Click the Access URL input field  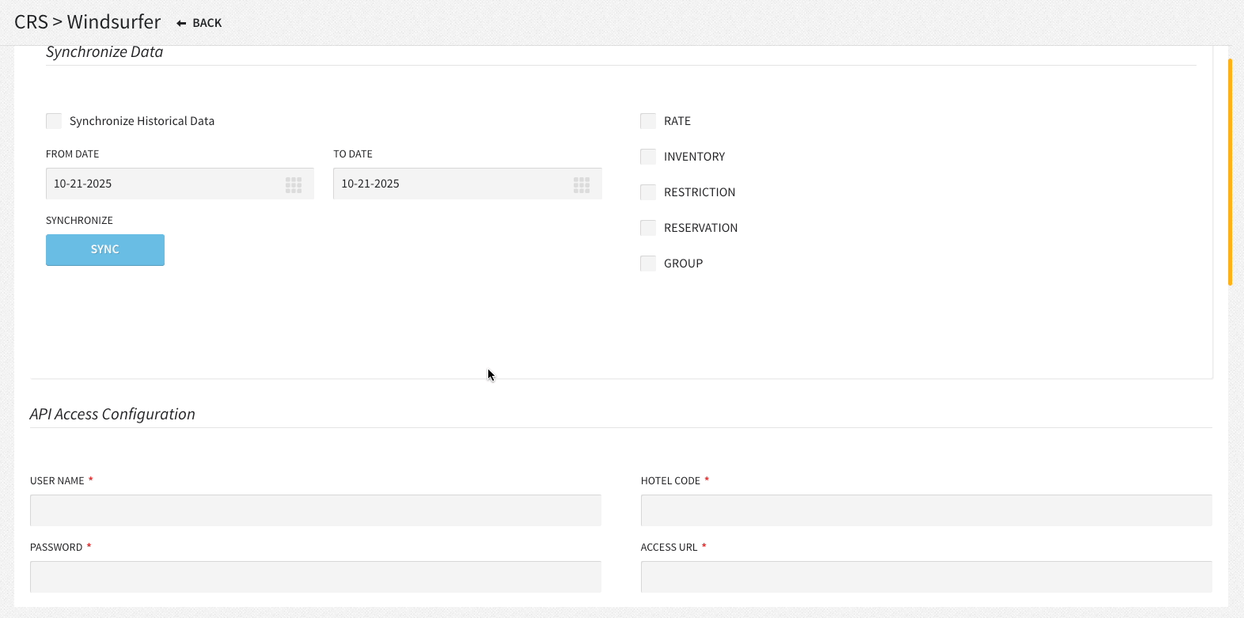(927, 577)
